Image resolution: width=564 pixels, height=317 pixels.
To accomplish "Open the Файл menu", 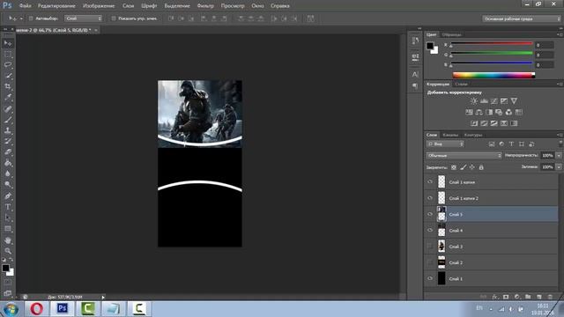I will pos(26,6).
